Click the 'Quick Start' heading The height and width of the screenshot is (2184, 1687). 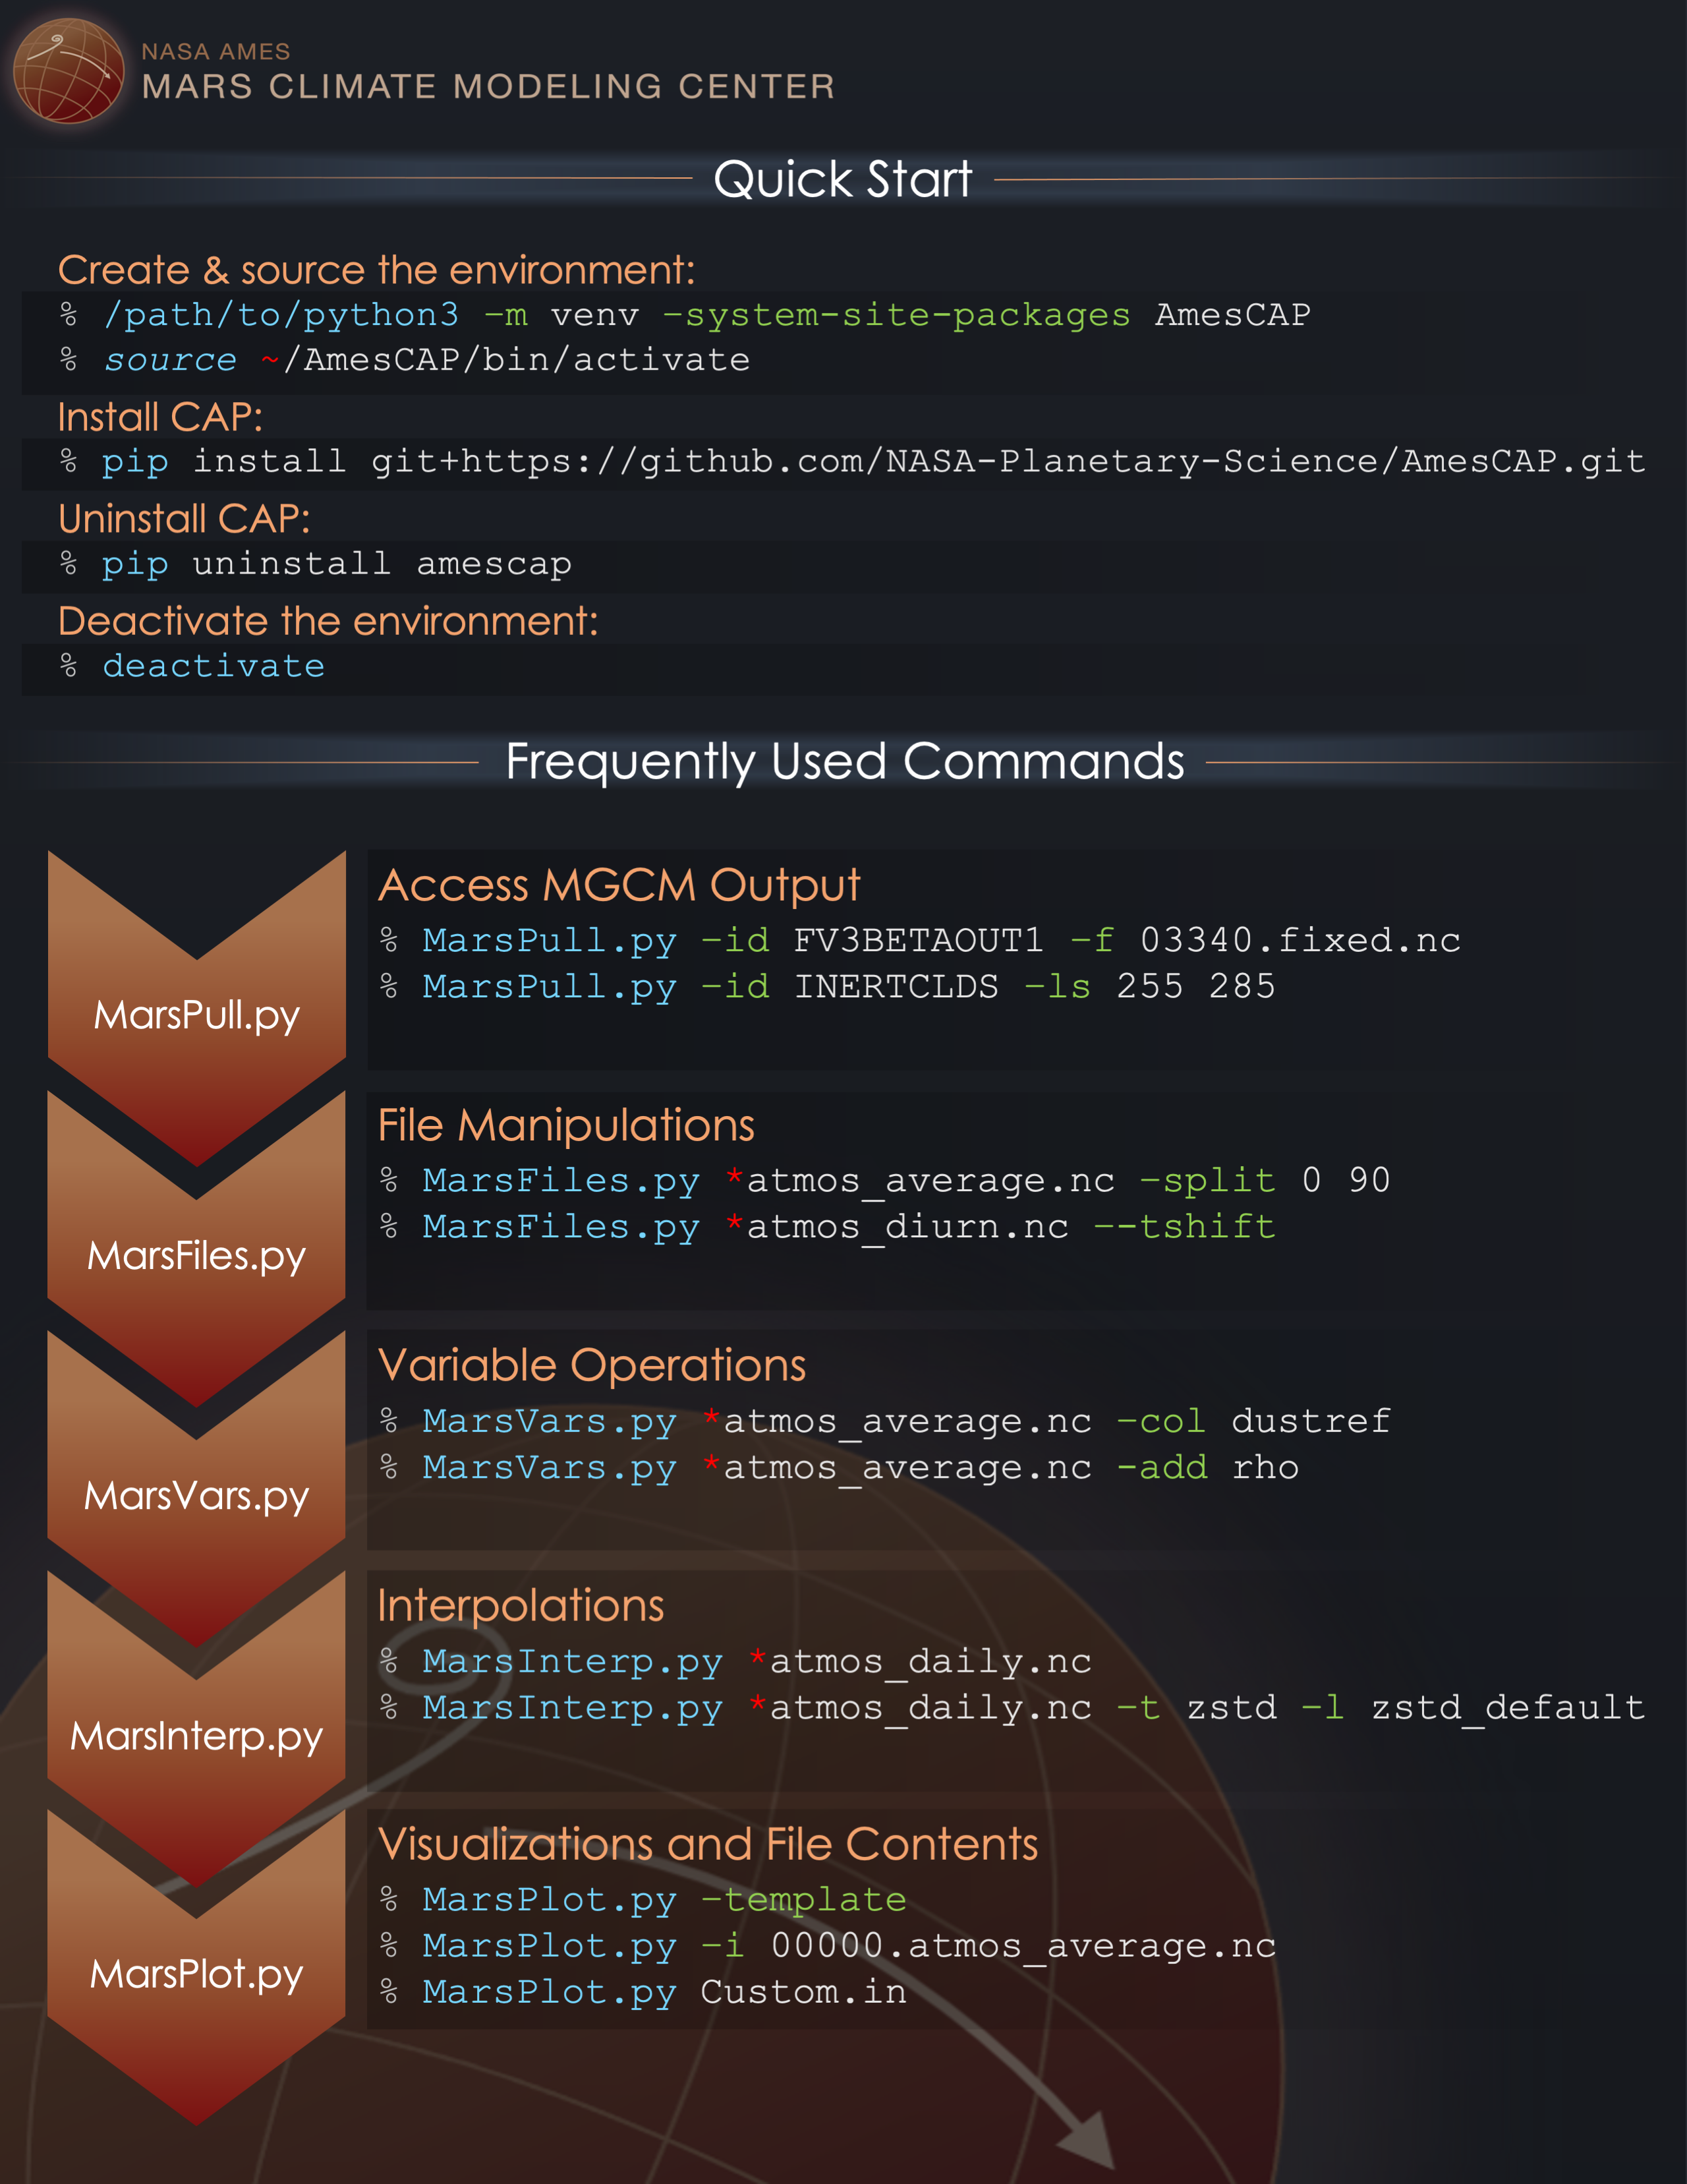[842, 180]
